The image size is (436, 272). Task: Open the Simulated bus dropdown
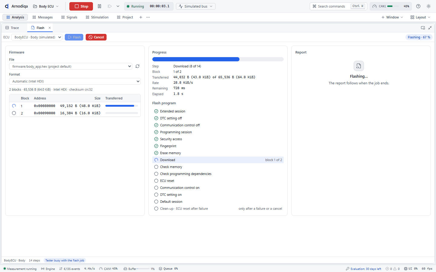[x=196, y=6]
